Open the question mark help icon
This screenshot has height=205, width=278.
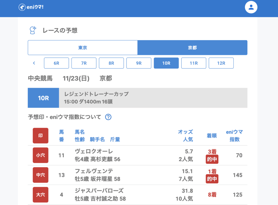tap(108, 117)
